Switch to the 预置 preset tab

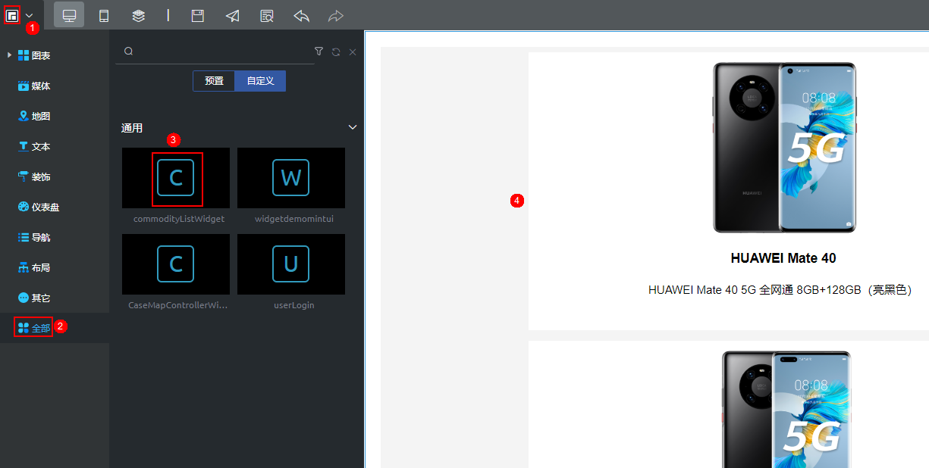[214, 81]
